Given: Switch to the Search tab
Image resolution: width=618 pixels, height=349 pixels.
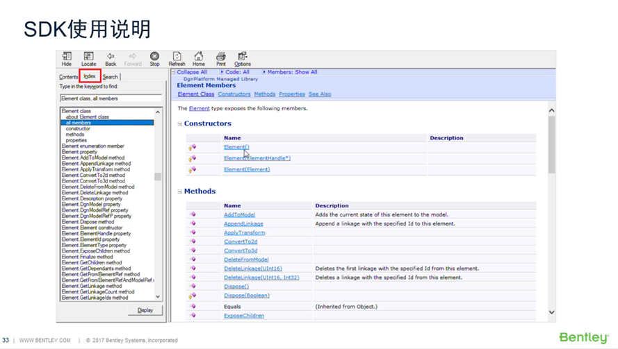Looking at the screenshot, I should [111, 77].
